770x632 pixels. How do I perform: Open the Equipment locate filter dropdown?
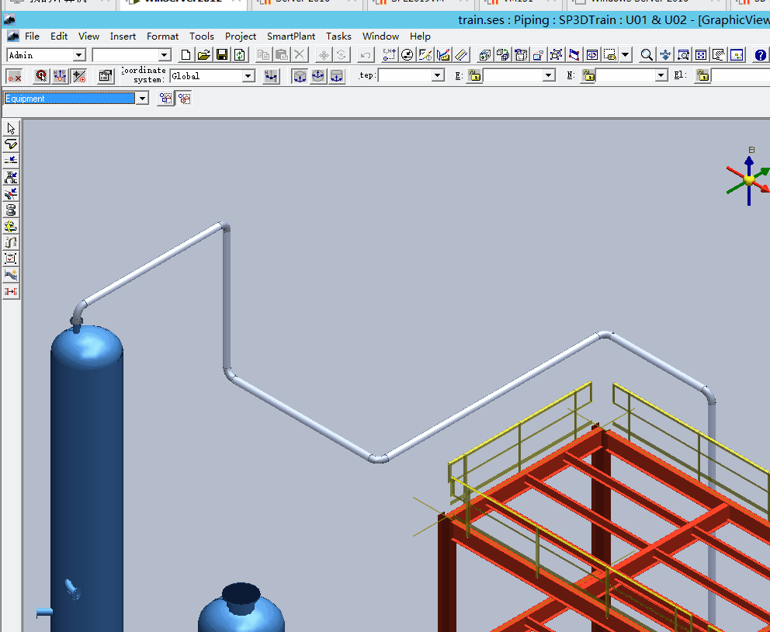[x=142, y=99]
